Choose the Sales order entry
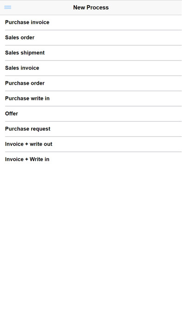 pos(91,38)
